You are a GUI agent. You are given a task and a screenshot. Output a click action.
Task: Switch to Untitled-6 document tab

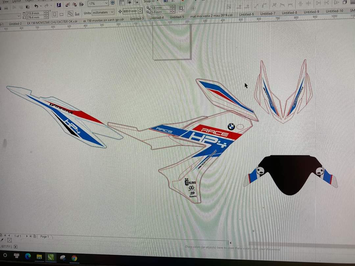[247, 14]
